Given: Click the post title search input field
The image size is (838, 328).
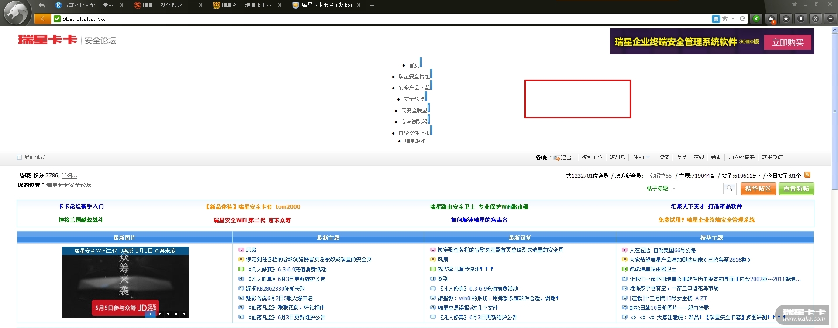Looking at the screenshot, I should point(700,189).
